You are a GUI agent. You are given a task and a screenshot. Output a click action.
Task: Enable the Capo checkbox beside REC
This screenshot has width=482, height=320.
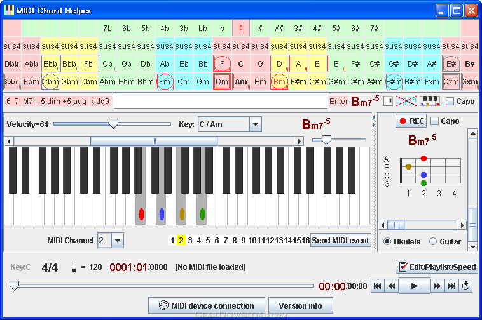pyautogui.click(x=434, y=121)
